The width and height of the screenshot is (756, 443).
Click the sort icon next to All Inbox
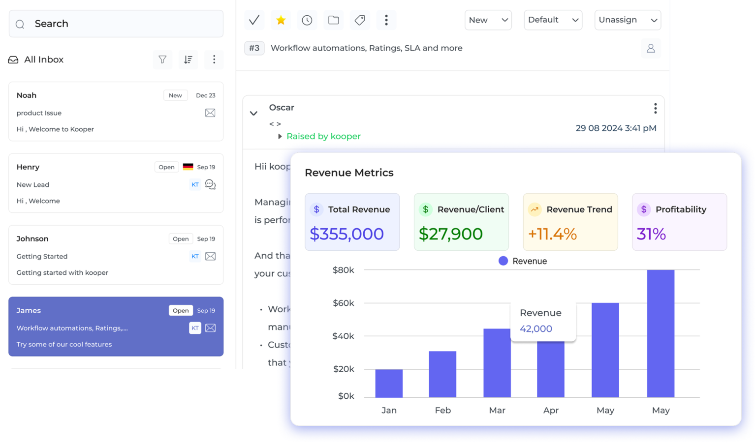click(x=188, y=59)
